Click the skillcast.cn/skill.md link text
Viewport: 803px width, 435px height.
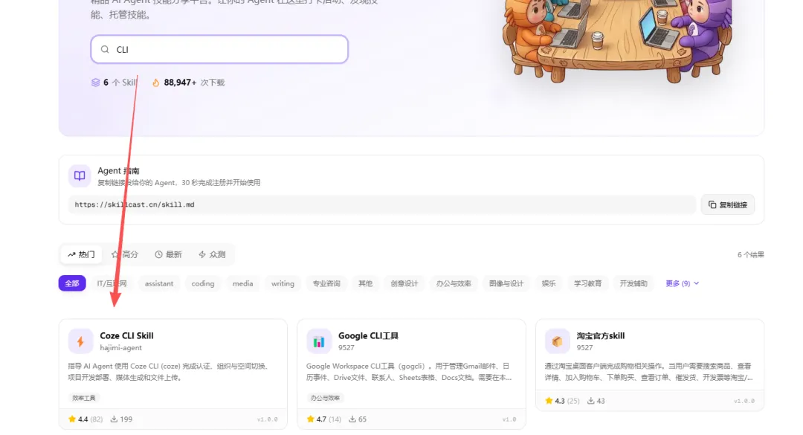(x=135, y=204)
